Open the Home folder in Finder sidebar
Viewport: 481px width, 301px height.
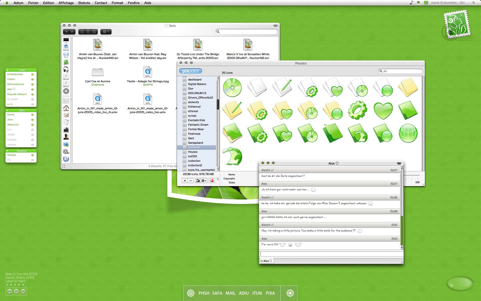pyautogui.click(x=66, y=108)
